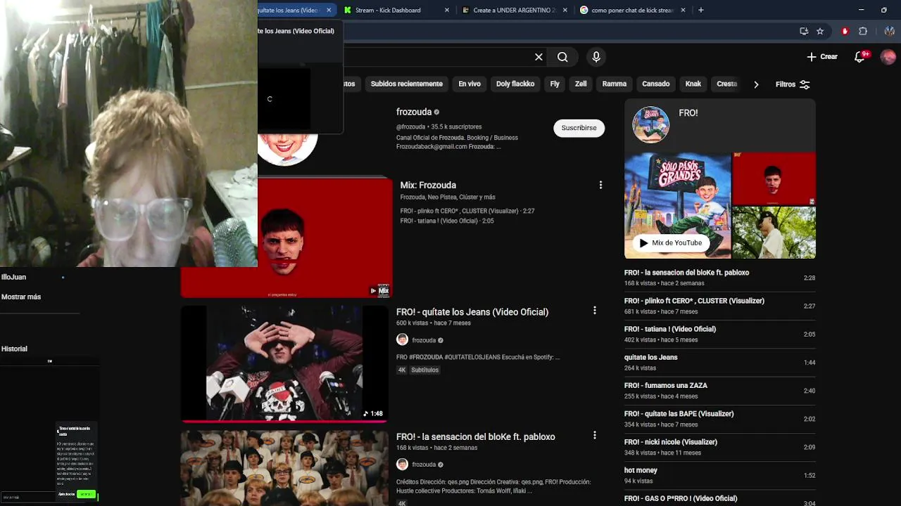Play FRO! - fumamos una ZAZA
Screen dimensions: 901x506
[x=719, y=390]
